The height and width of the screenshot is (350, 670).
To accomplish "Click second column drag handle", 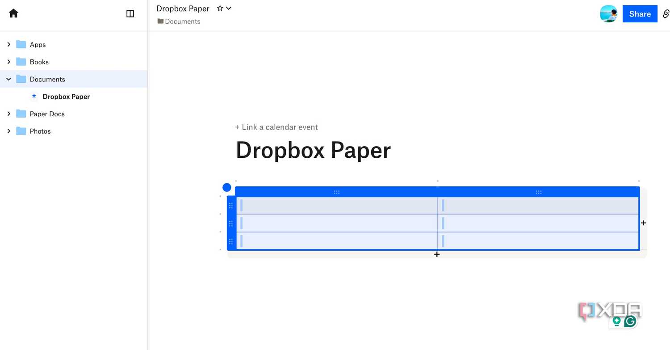I will click(x=539, y=192).
